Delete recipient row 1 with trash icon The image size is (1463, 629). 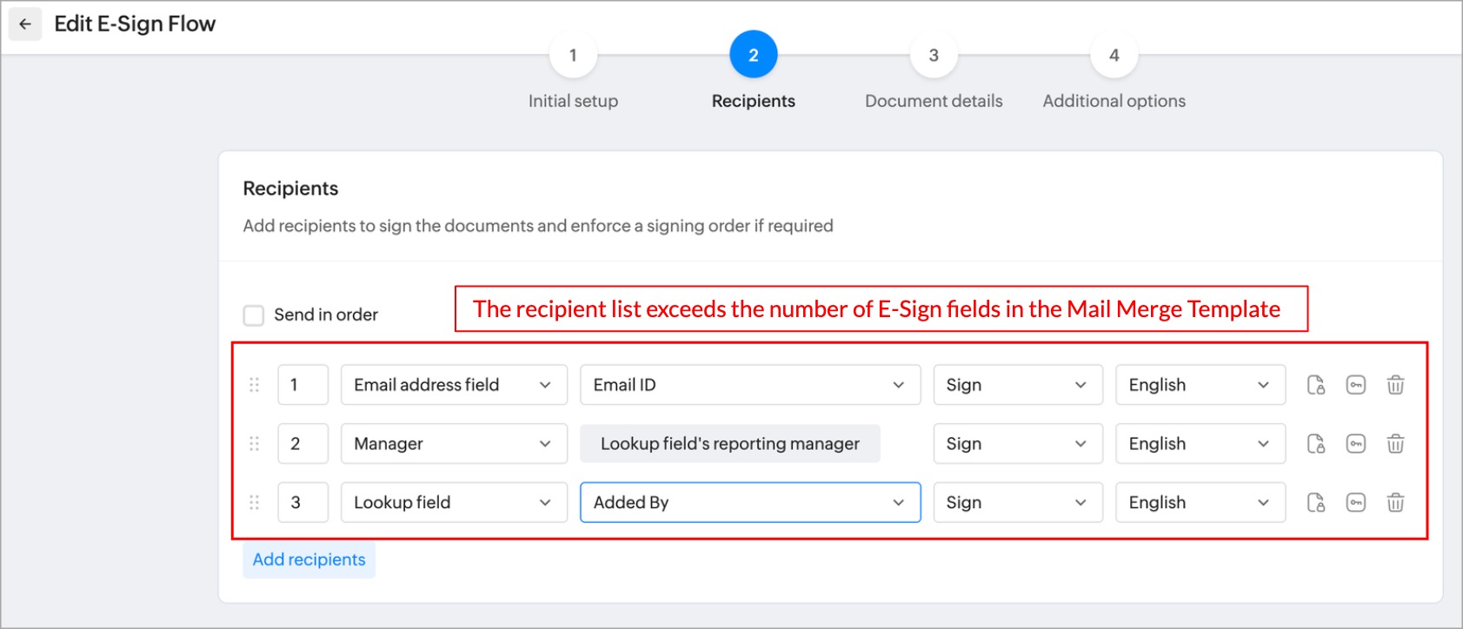[x=1395, y=385]
